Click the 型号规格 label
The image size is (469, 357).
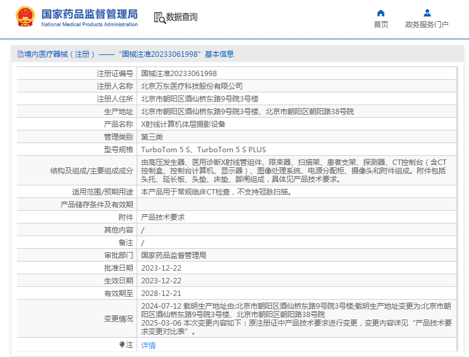pos(118,149)
